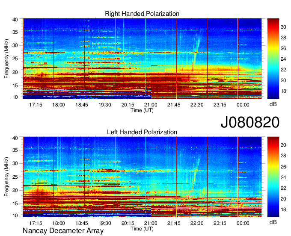Click "17:15" time tick of Right Handed plot
Image resolution: width=291 pixels, height=236 pixels.
pyautogui.click(x=36, y=105)
